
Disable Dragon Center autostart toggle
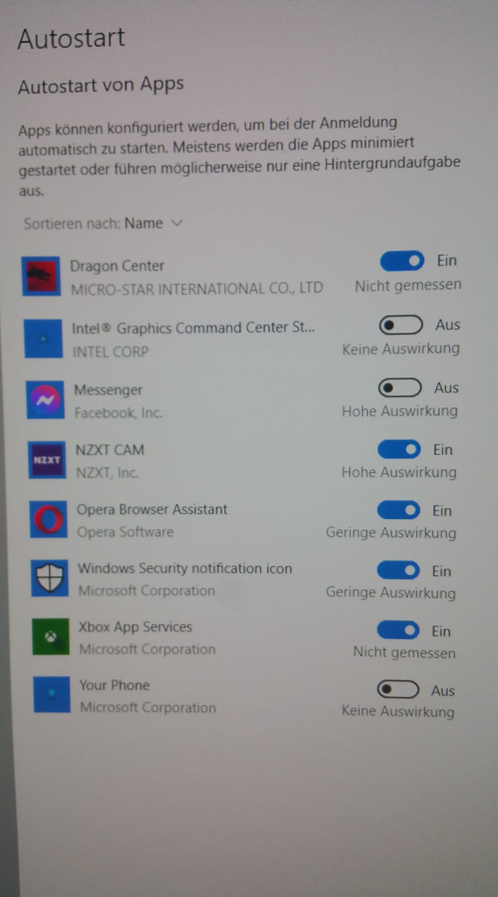[402, 261]
